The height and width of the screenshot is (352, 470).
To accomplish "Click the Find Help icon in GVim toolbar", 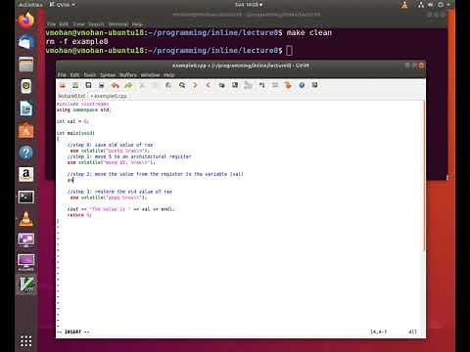I will (x=314, y=85).
